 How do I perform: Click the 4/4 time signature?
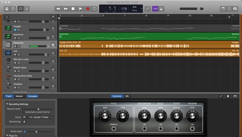click(134, 7)
